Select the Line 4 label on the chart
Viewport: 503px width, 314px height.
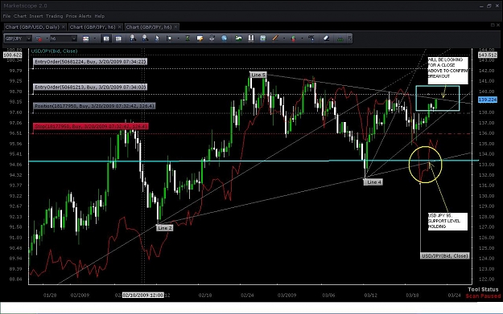click(x=373, y=181)
